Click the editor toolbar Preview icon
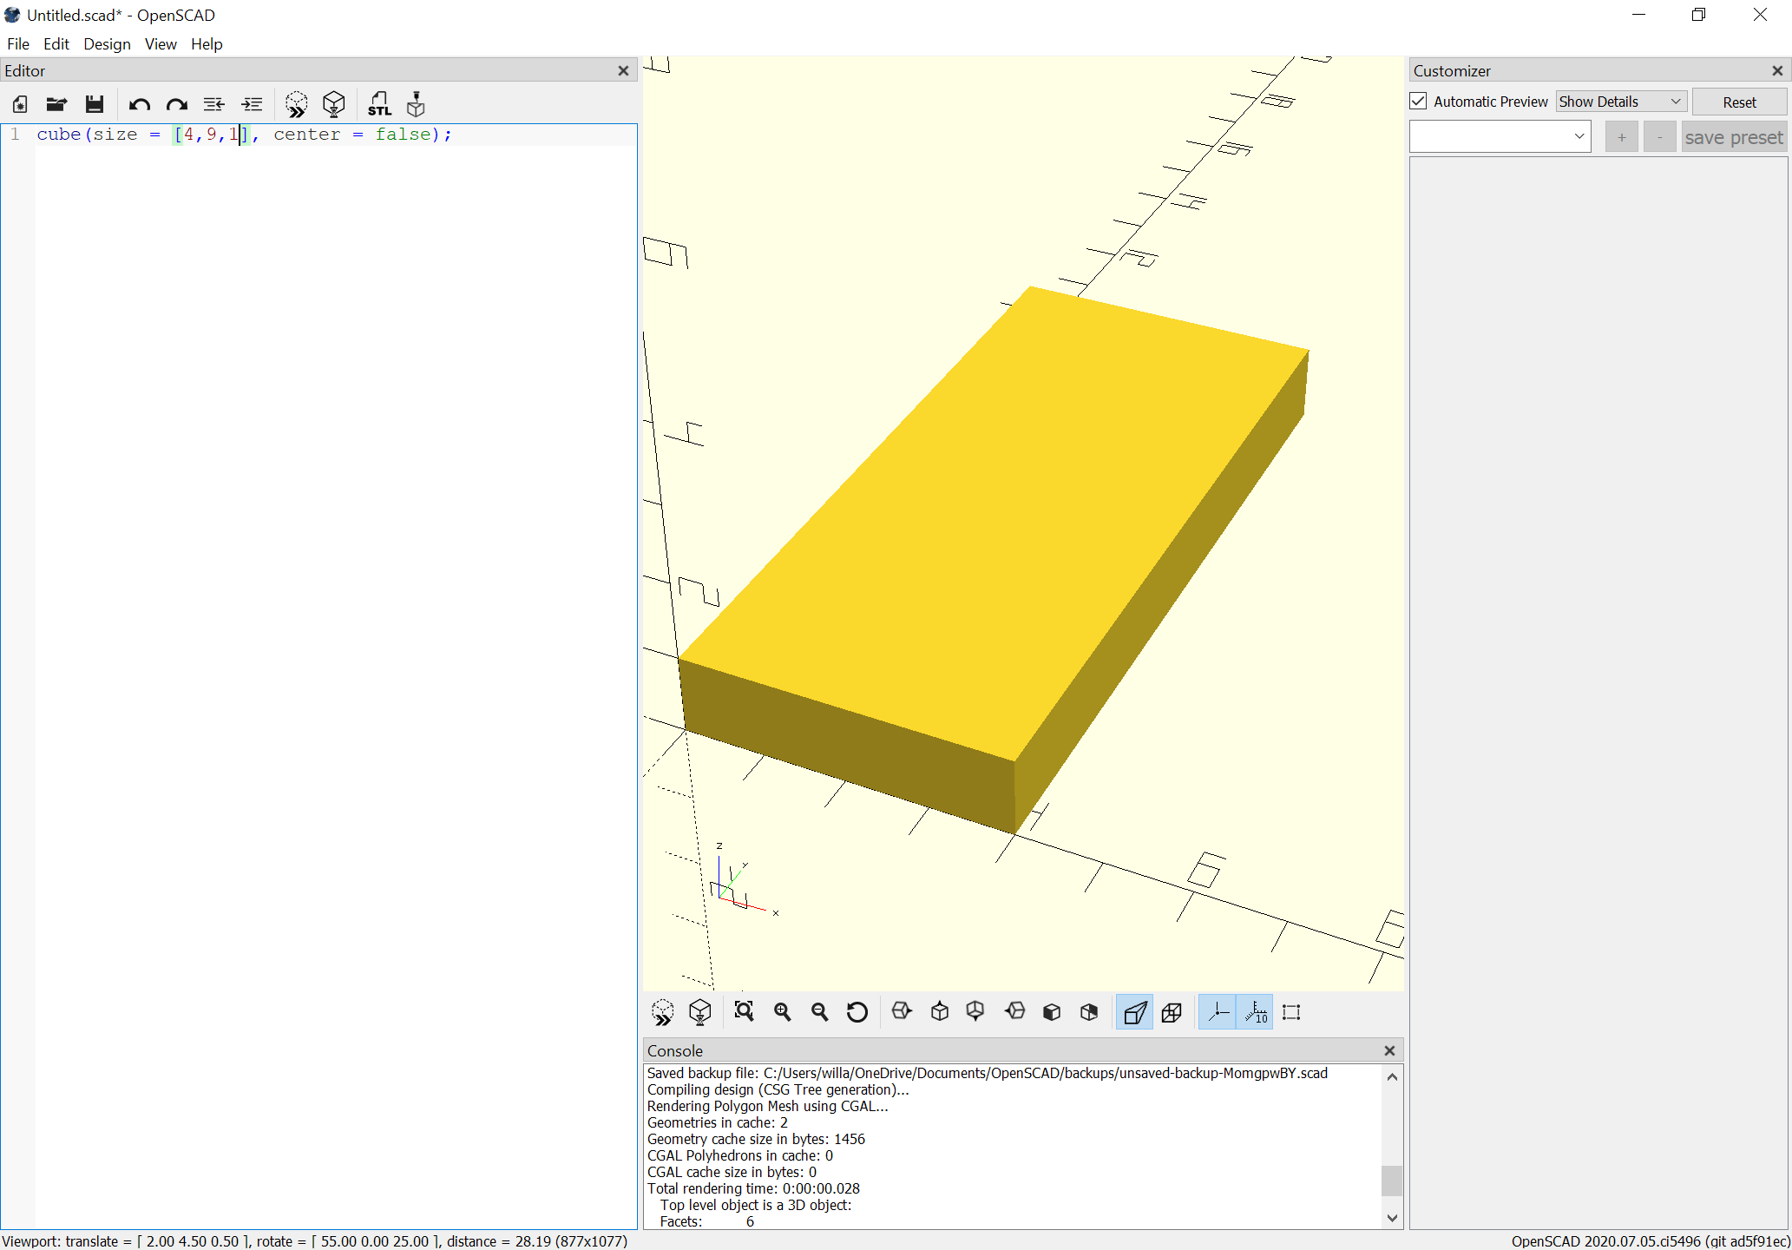 [296, 104]
